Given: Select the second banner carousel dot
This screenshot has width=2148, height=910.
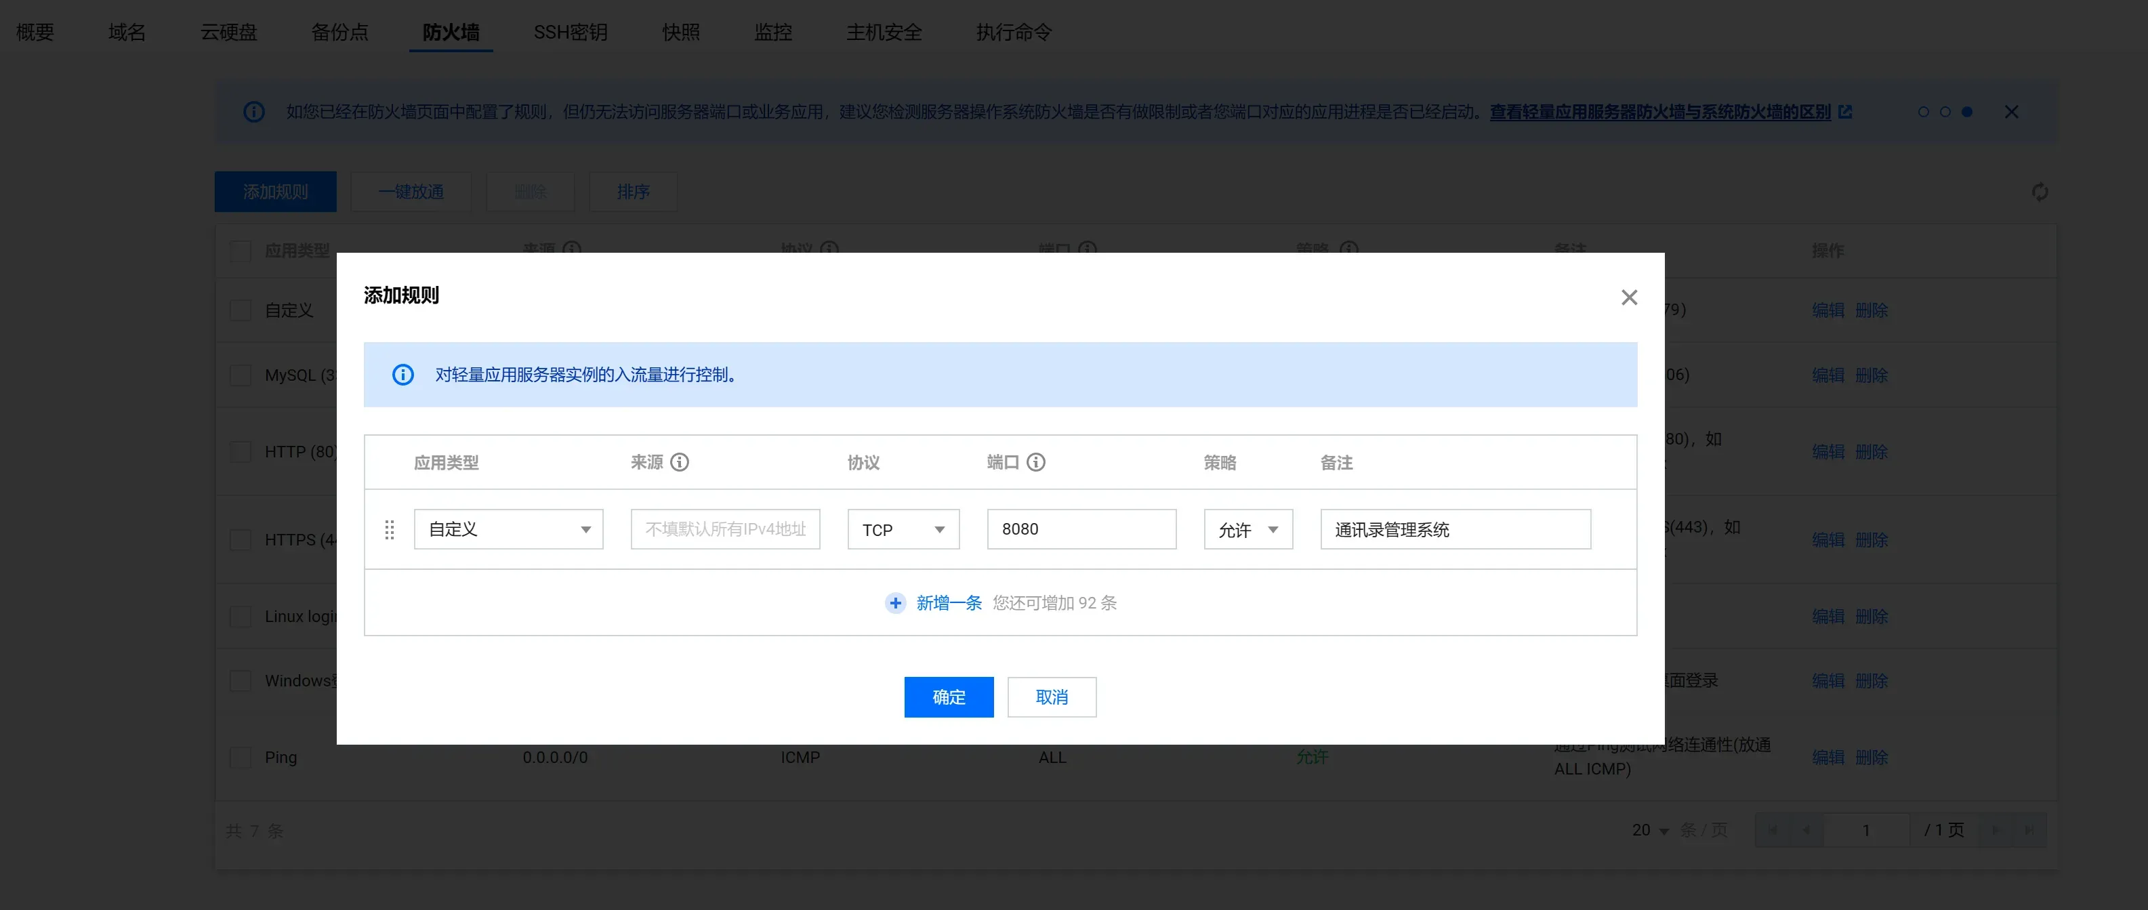Looking at the screenshot, I should coord(1945,112).
